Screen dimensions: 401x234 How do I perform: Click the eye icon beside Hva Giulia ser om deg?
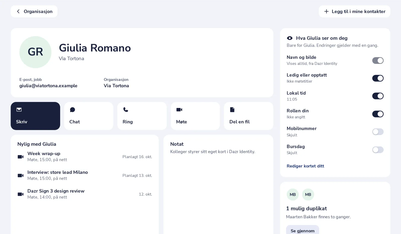click(289, 38)
